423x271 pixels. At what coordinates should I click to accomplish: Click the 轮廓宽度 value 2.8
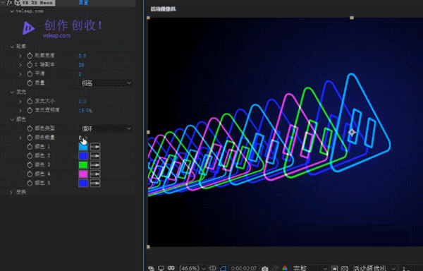tap(82, 56)
